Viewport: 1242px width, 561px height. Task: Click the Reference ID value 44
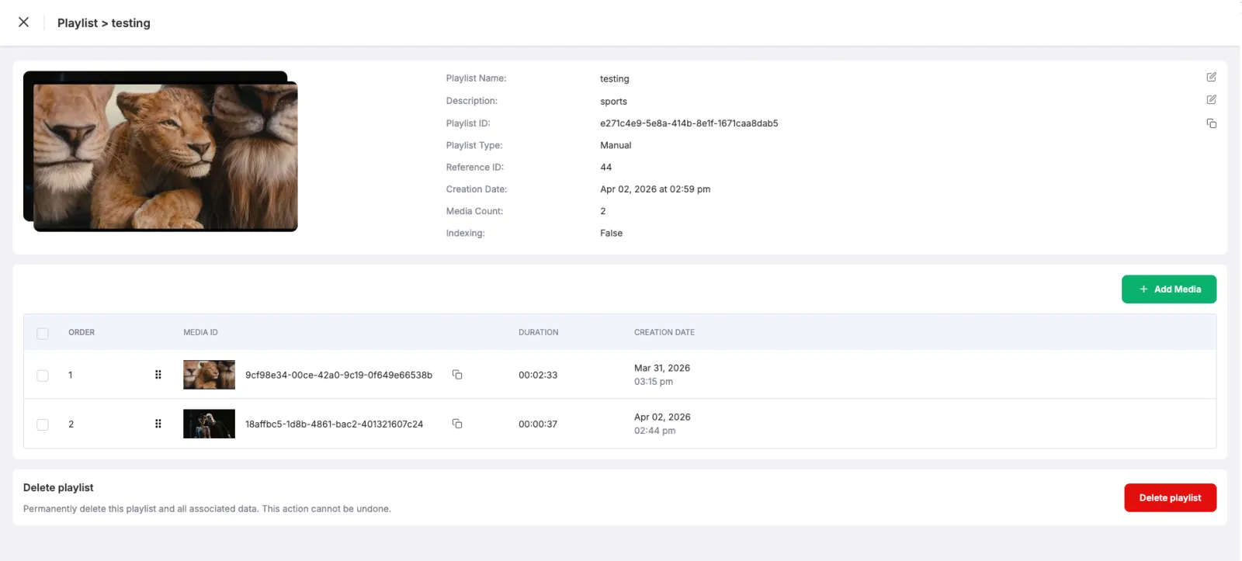tap(605, 167)
